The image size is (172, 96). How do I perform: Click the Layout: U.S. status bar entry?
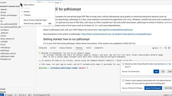tap(168, 95)
